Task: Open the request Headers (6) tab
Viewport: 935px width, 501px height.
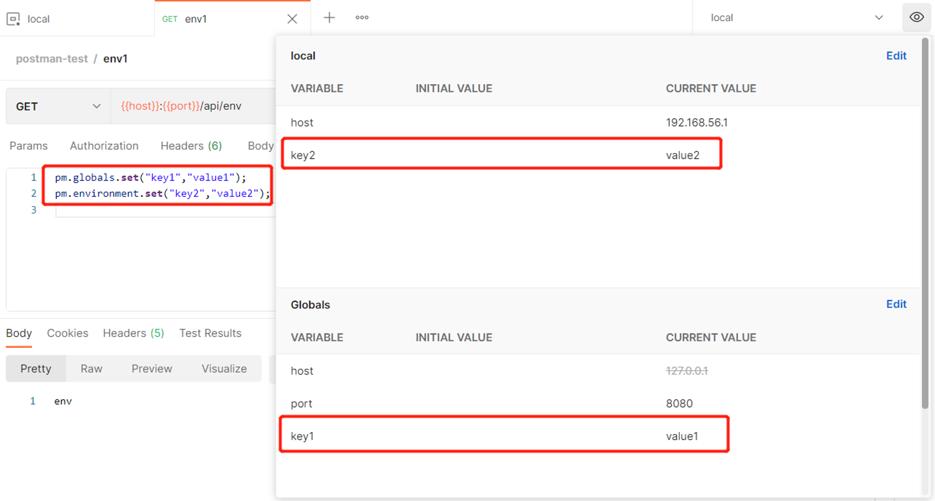Action: [x=191, y=146]
